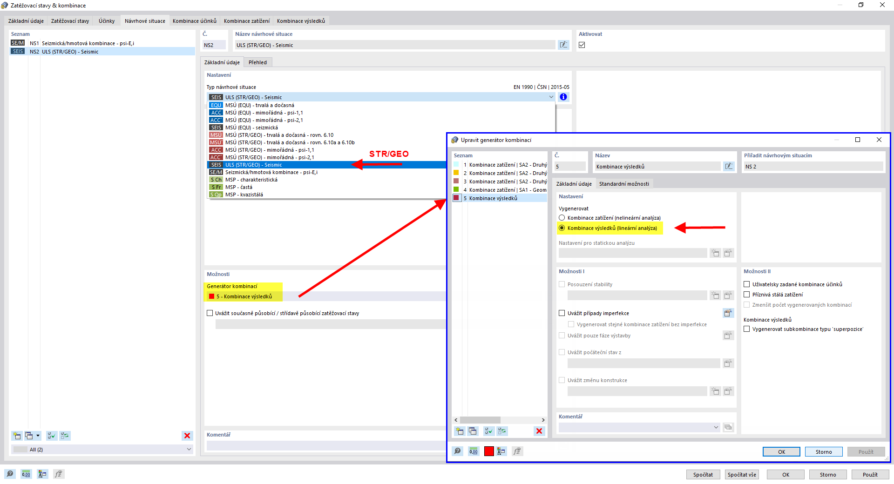The height and width of the screenshot is (484, 894).
Task: Cancel generator dialog with Storno
Action: point(824,452)
